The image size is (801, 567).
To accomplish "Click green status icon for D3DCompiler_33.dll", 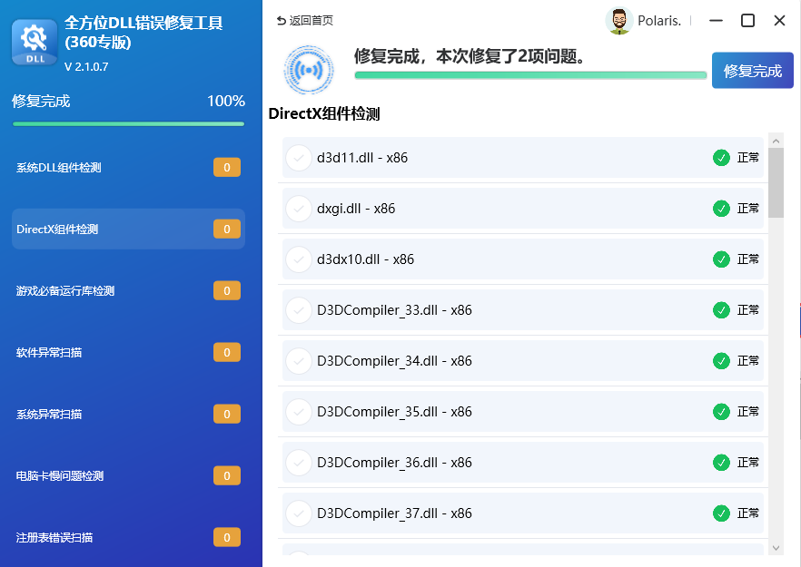I will [x=721, y=310].
